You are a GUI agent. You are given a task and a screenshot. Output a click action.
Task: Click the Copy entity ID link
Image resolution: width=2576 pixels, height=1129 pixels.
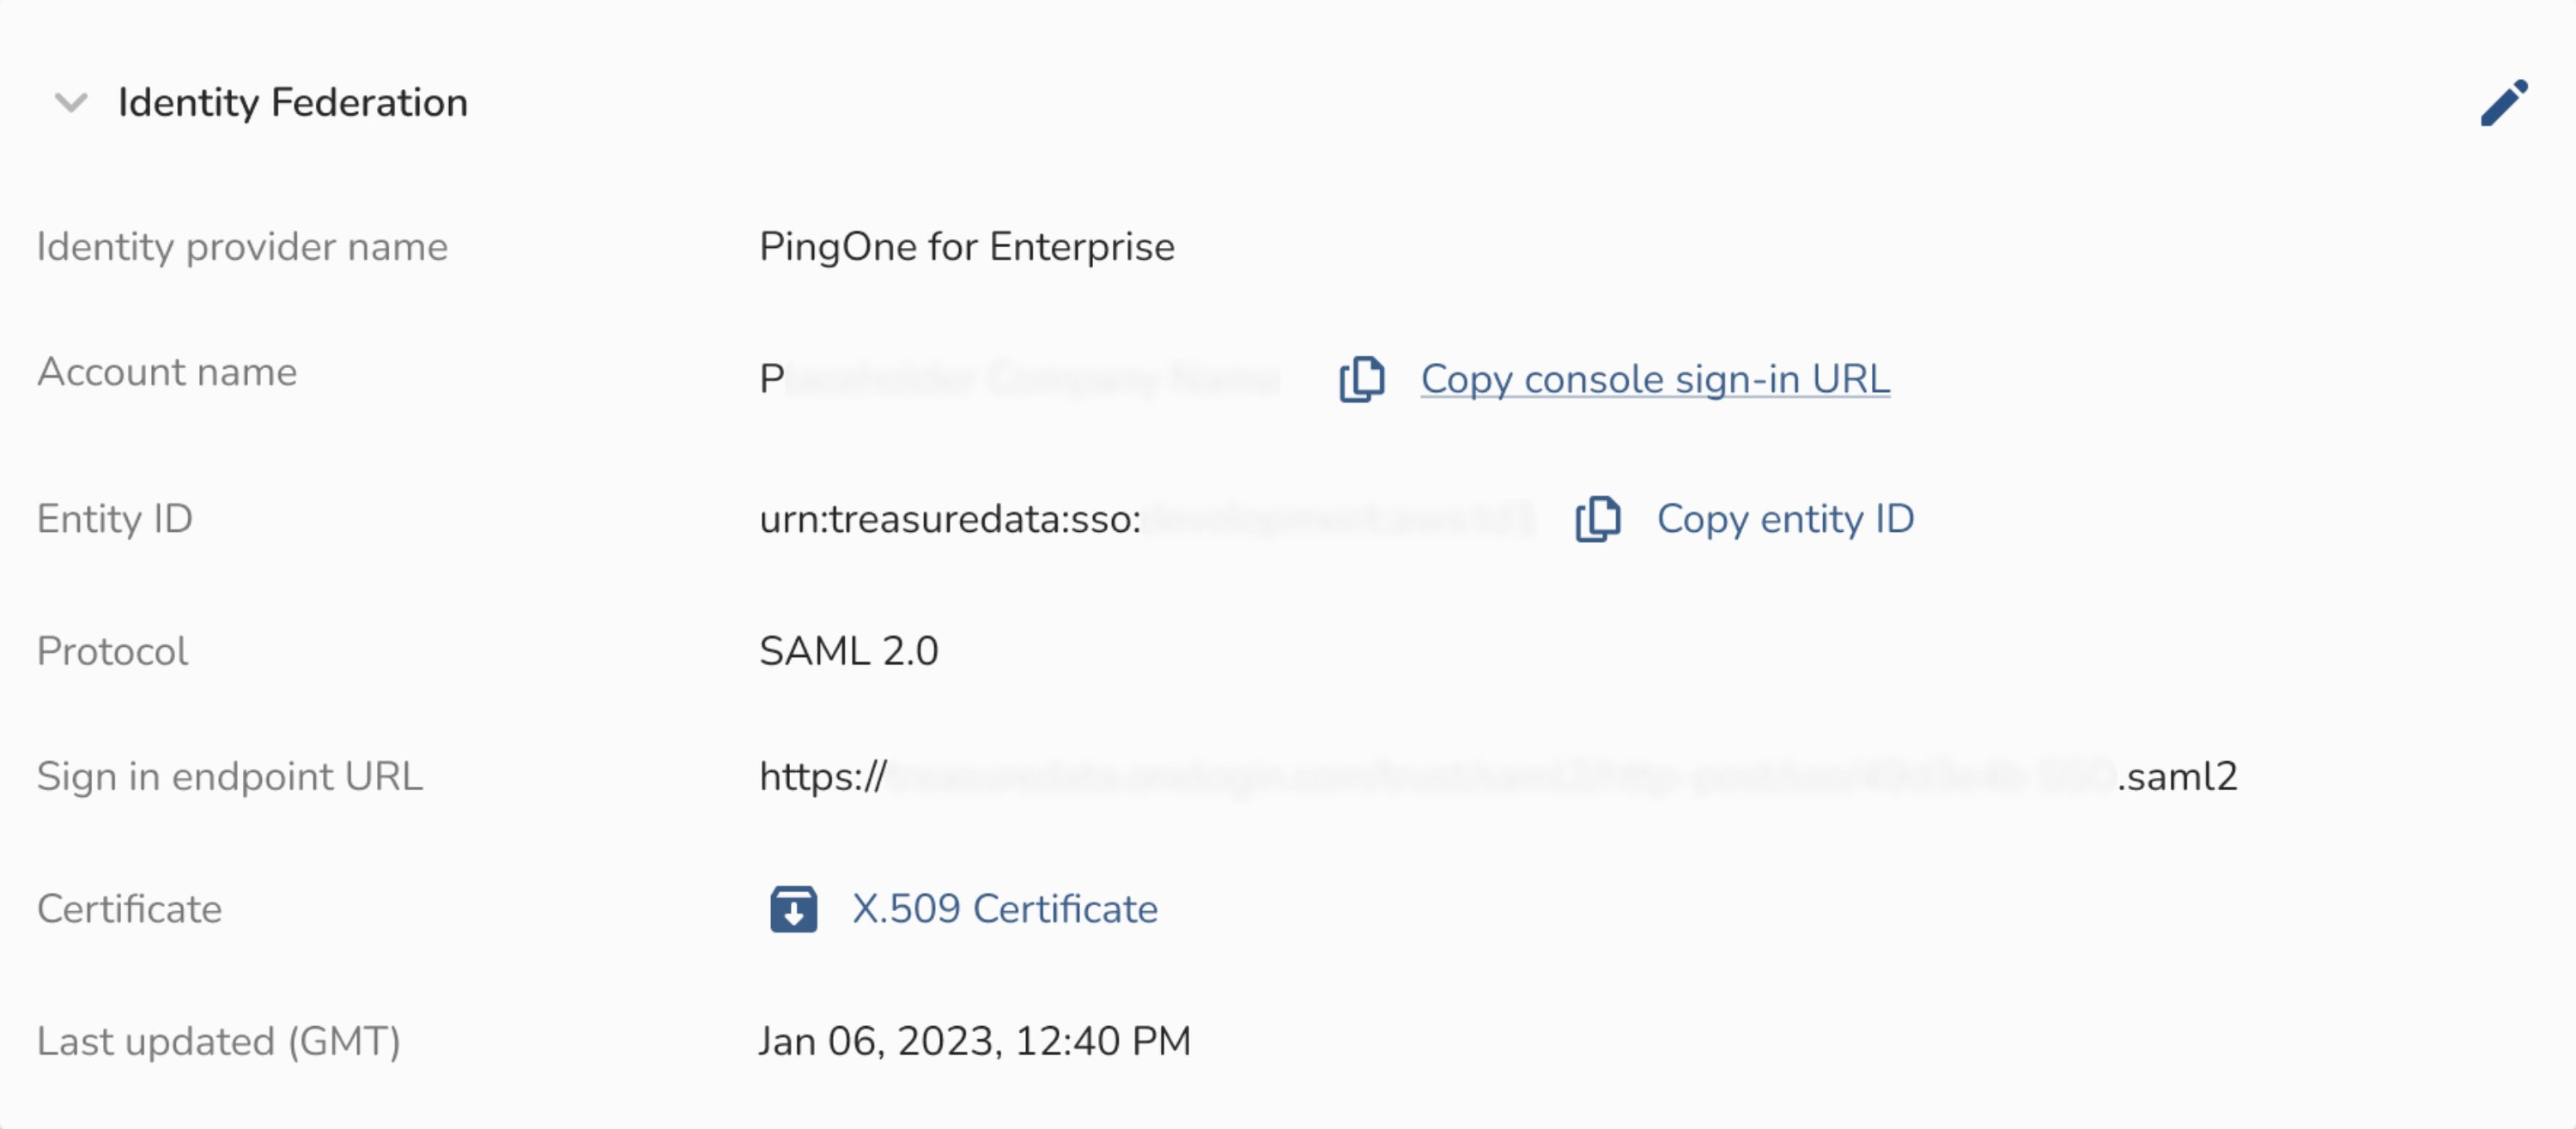(1785, 520)
